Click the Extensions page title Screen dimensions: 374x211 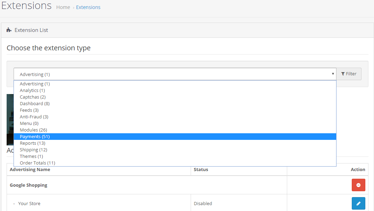[26, 6]
